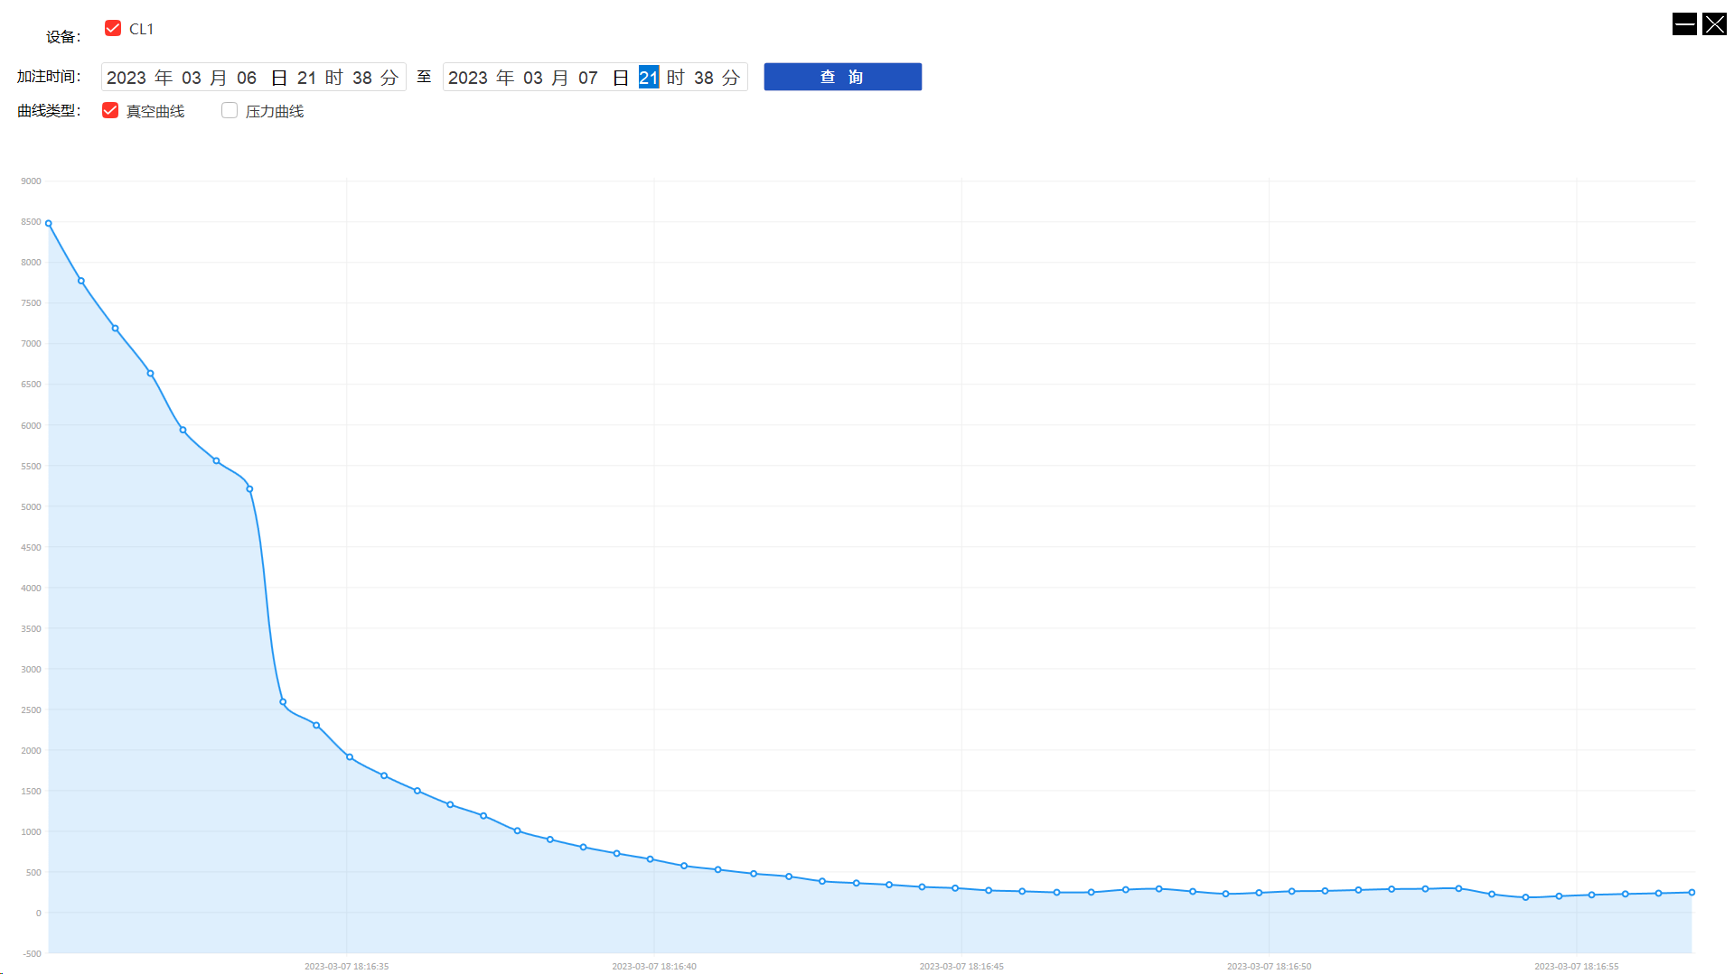This screenshot has height=974, width=1734.
Task: Close the window with the X icon
Action: pyautogui.click(x=1714, y=24)
